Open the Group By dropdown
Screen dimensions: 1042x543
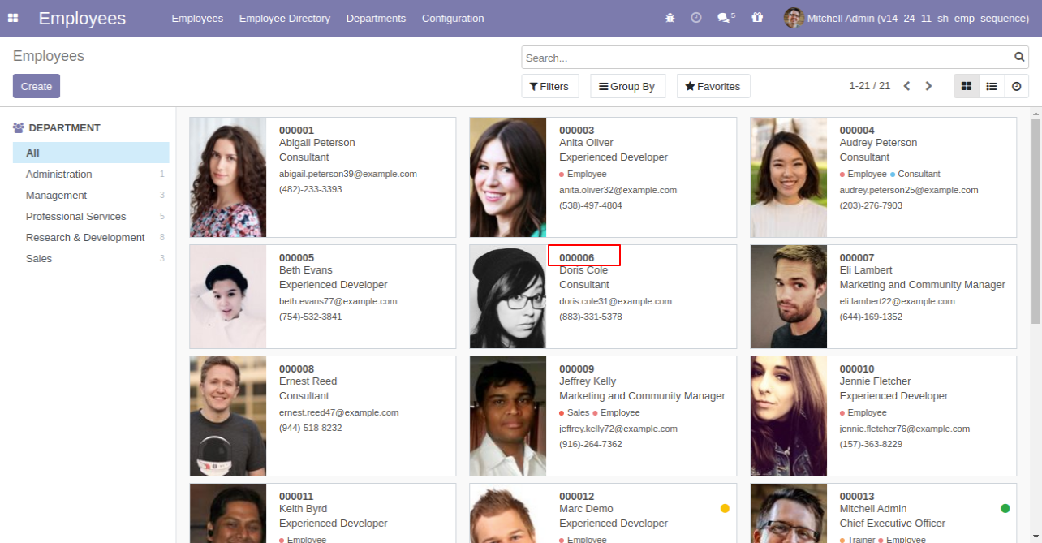627,86
